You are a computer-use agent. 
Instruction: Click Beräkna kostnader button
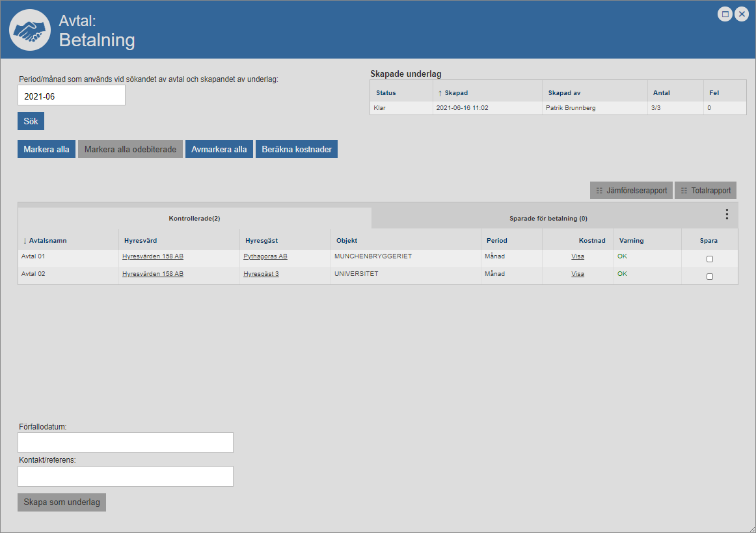point(296,149)
